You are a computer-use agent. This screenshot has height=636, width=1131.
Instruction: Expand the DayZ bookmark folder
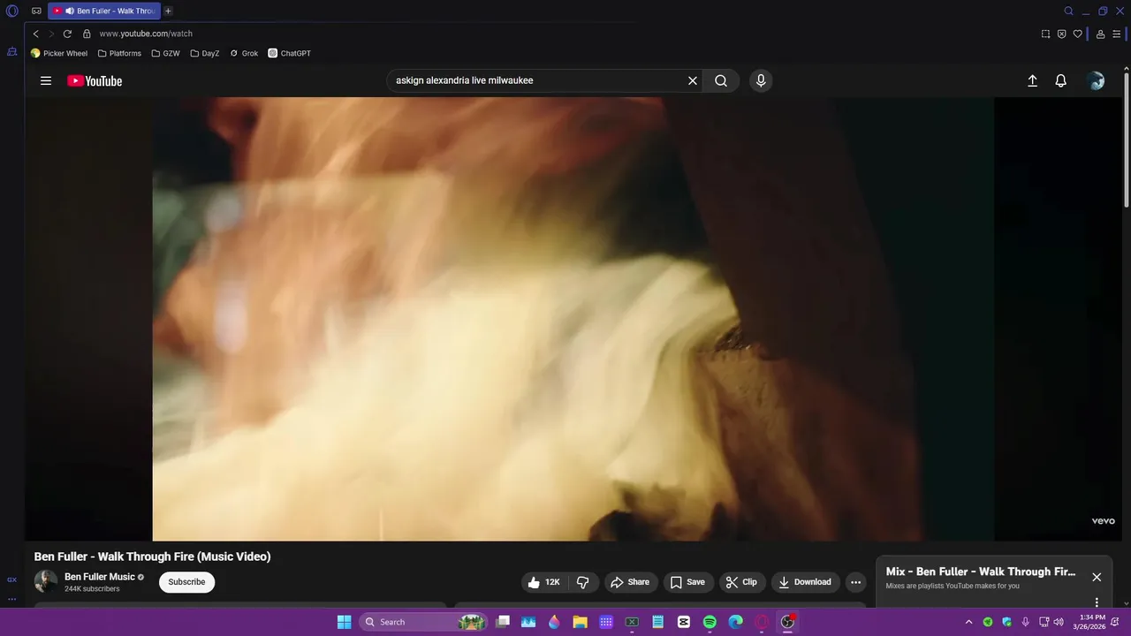[205, 53]
